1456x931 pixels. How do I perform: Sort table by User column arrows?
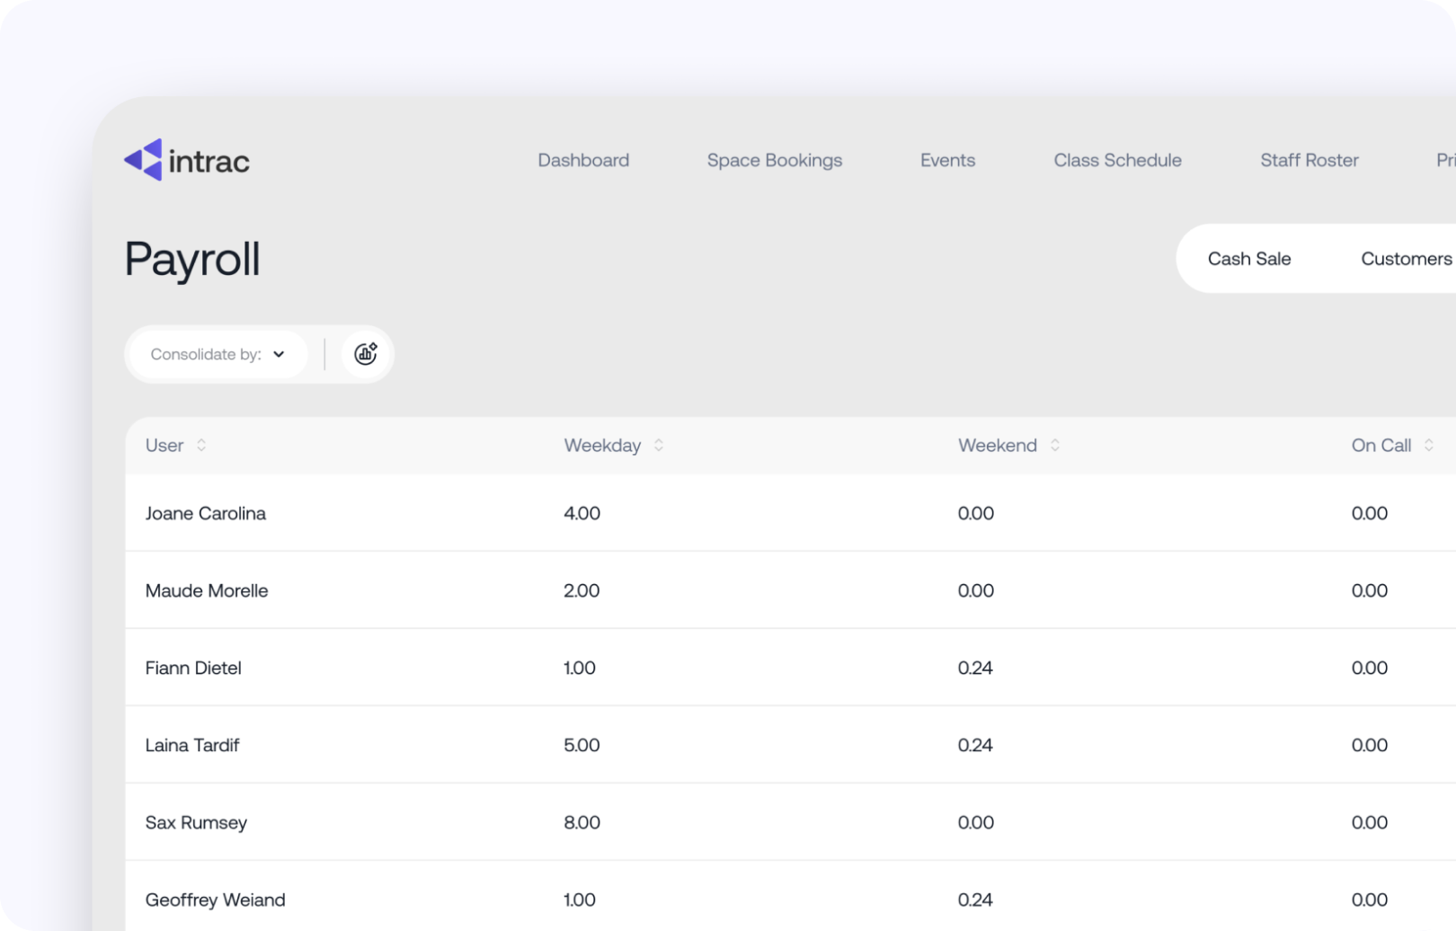(x=201, y=445)
